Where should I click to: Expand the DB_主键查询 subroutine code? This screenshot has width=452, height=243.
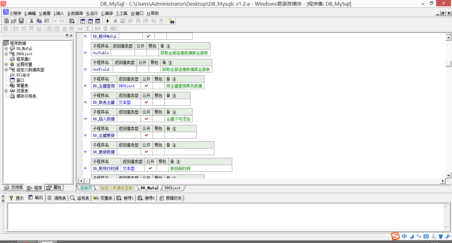point(85,86)
